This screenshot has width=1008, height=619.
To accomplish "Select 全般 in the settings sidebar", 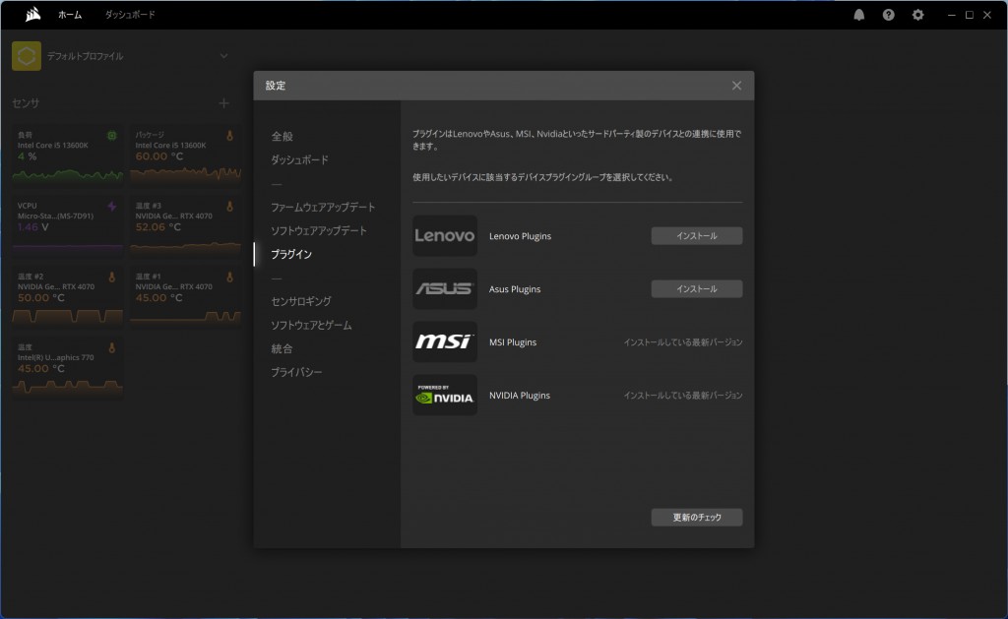I will pyautogui.click(x=282, y=136).
